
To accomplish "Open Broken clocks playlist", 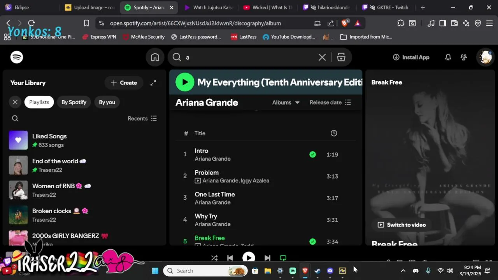I will (84, 215).
